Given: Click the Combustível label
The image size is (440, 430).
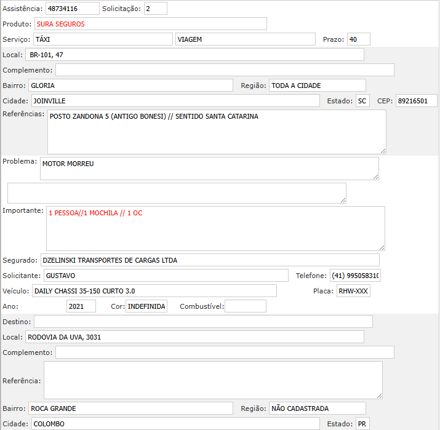Looking at the screenshot, I should point(202,306).
